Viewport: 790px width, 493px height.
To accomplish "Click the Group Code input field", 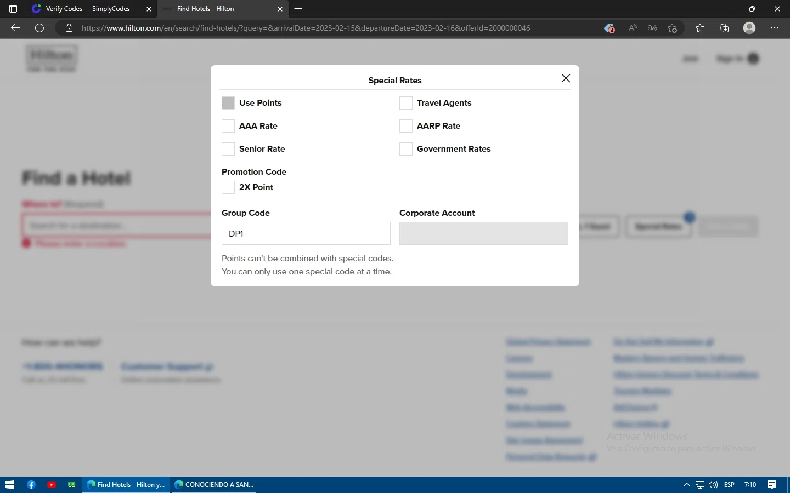I will pos(306,233).
